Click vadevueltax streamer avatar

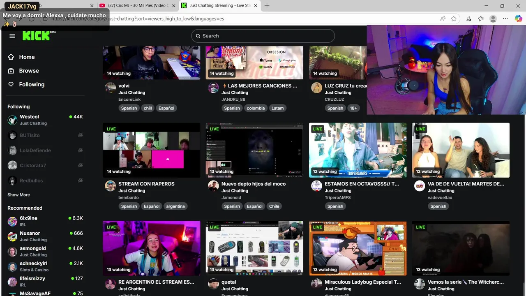(420, 186)
